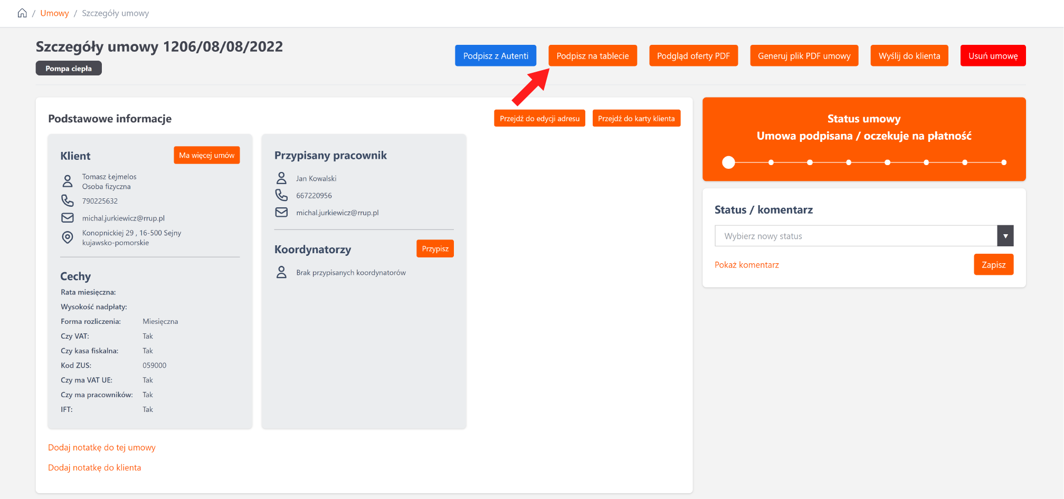This screenshot has height=499, width=1064.
Task: Click the phone icon next to 667220956
Action: tap(282, 196)
